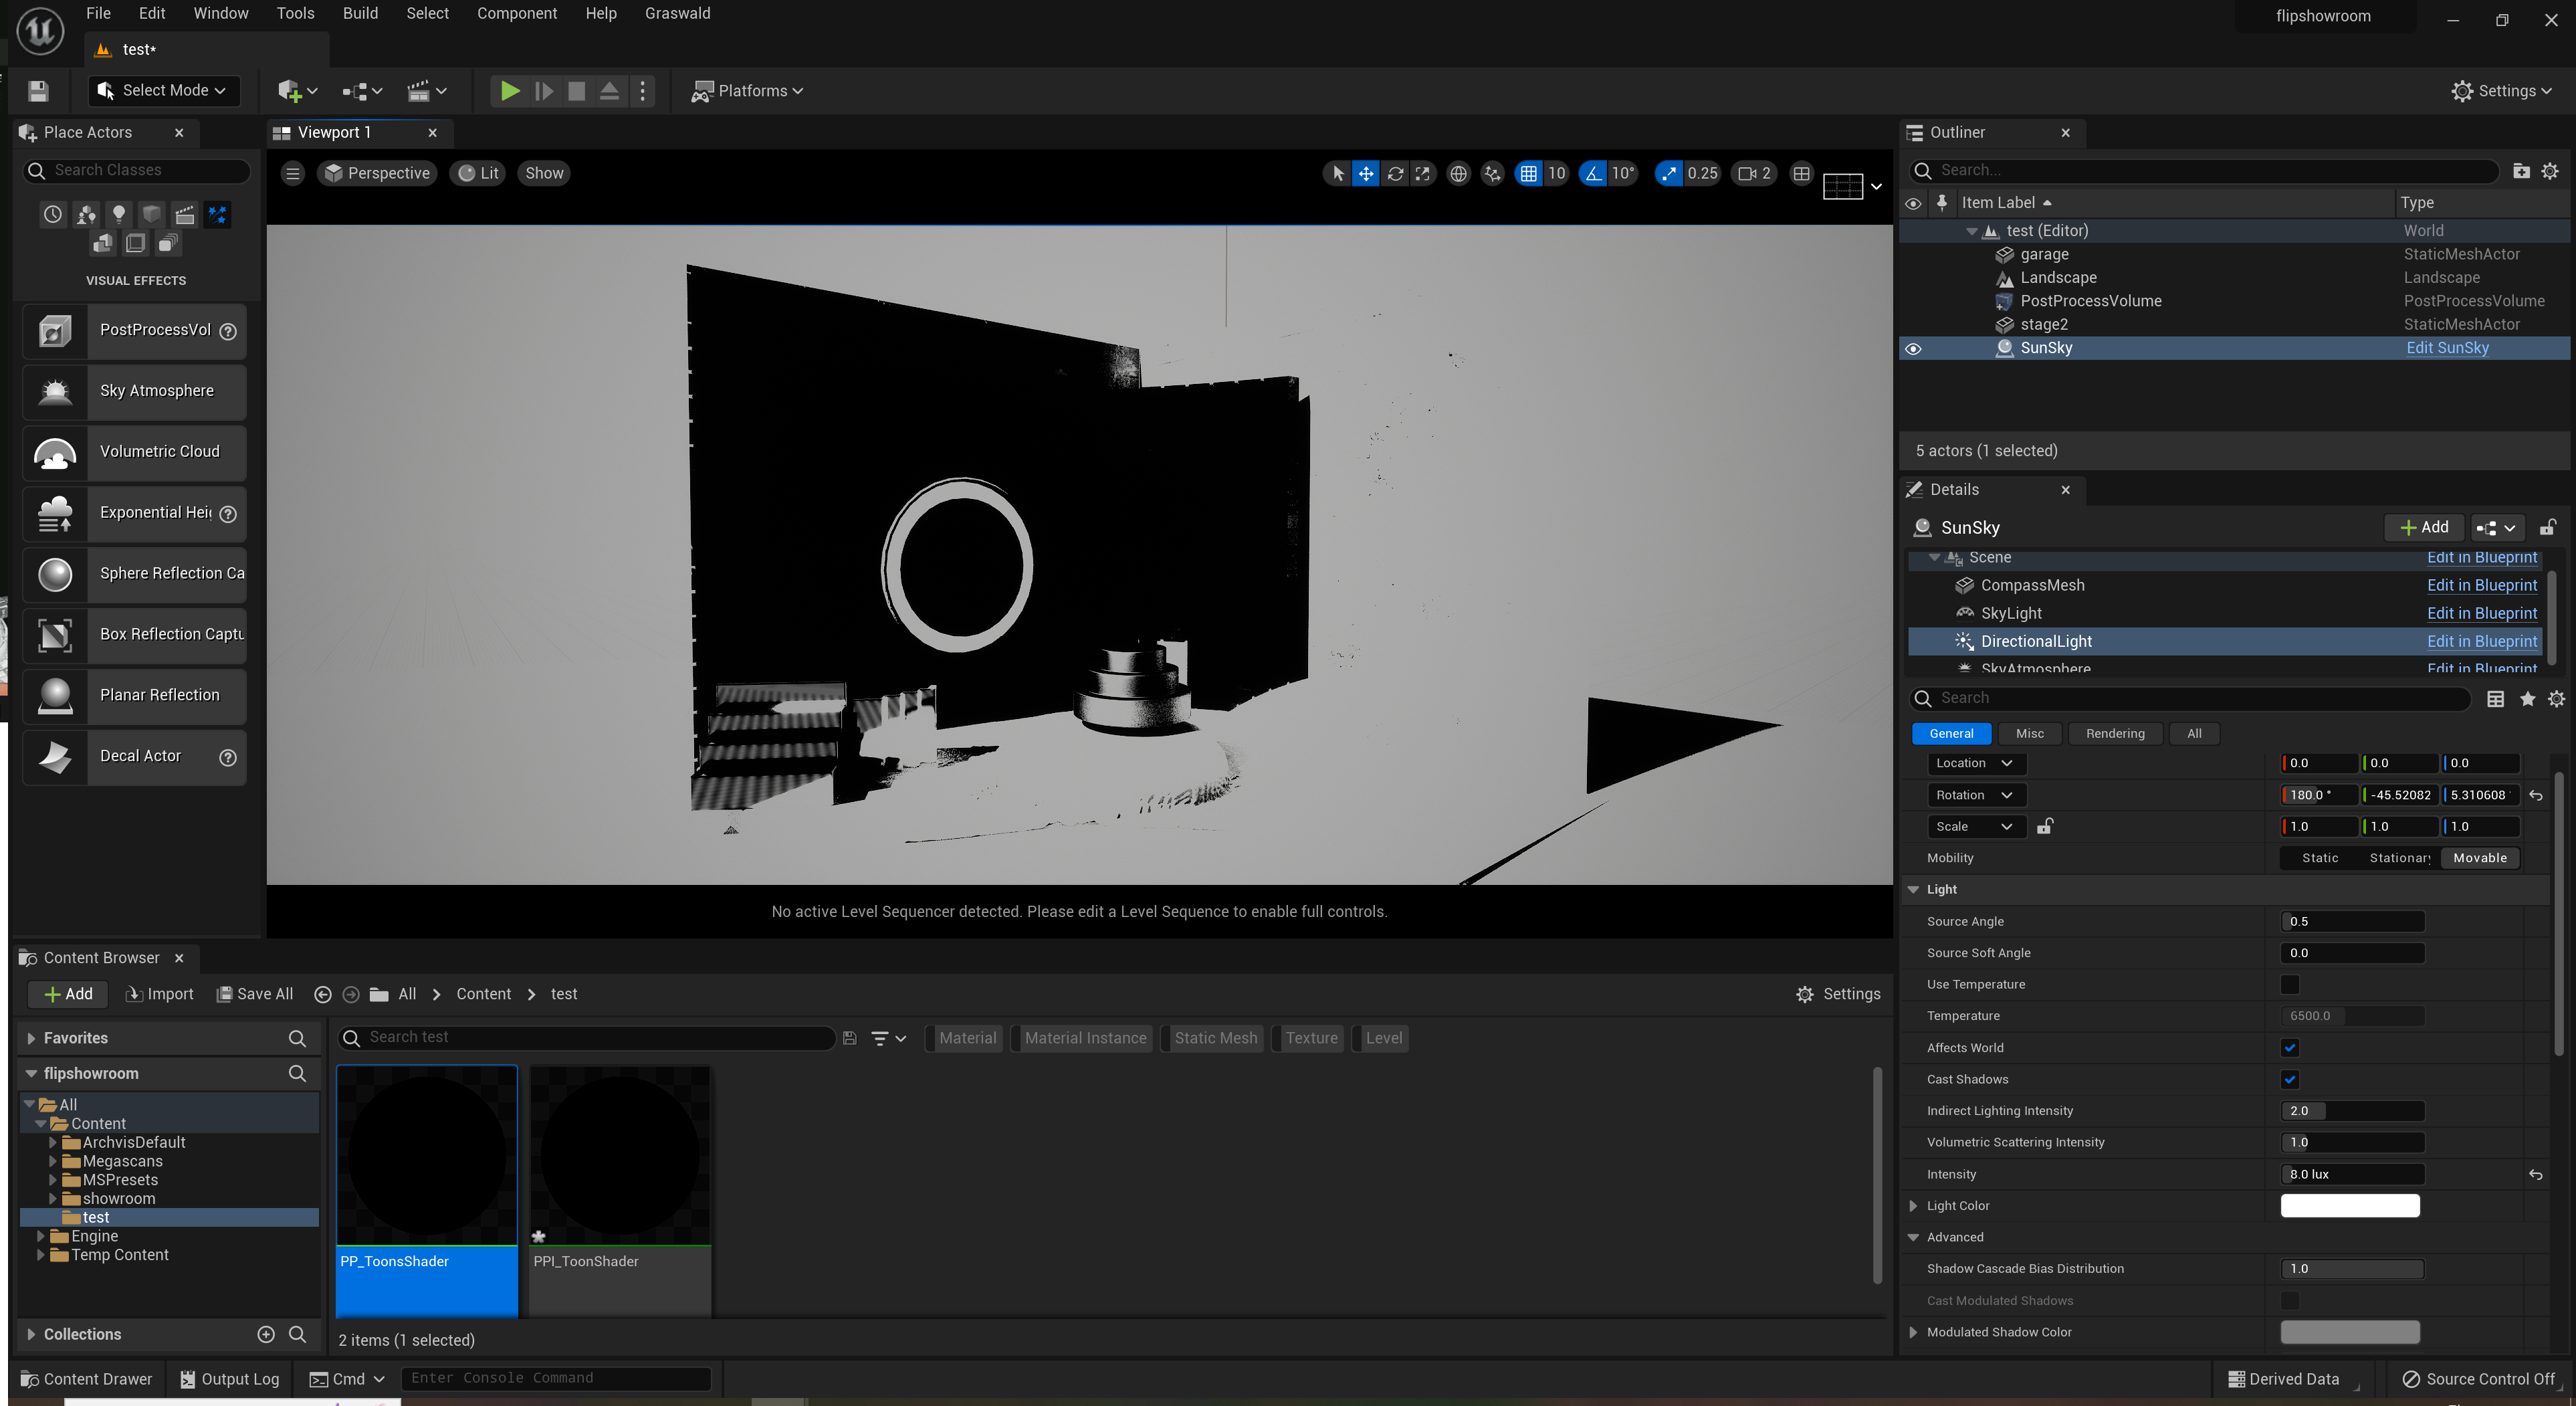Hide SunSky actor with eye icon
This screenshot has width=2576, height=1406.
click(1913, 349)
